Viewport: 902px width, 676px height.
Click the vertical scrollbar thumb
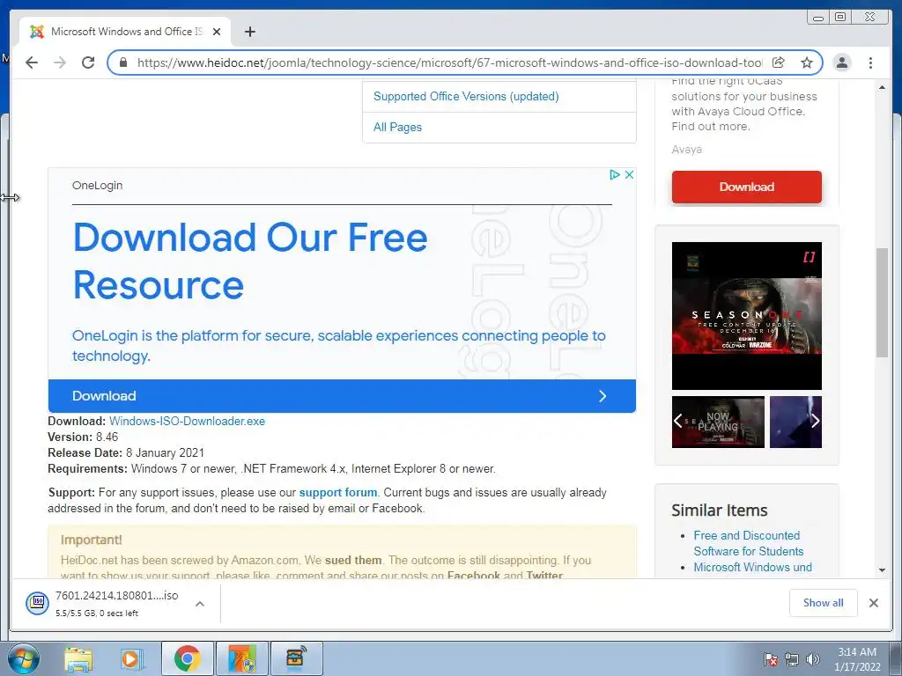coord(882,303)
